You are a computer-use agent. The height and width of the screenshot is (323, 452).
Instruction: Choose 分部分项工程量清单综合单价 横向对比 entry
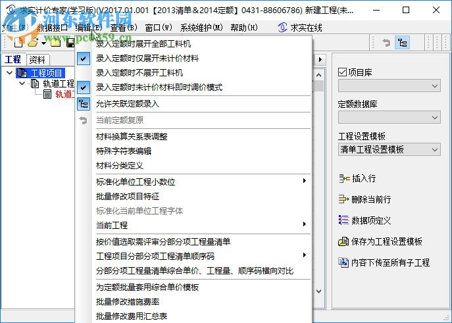(193, 271)
